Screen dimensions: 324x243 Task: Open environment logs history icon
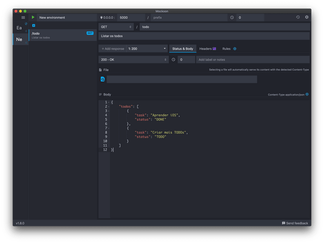(298, 17)
